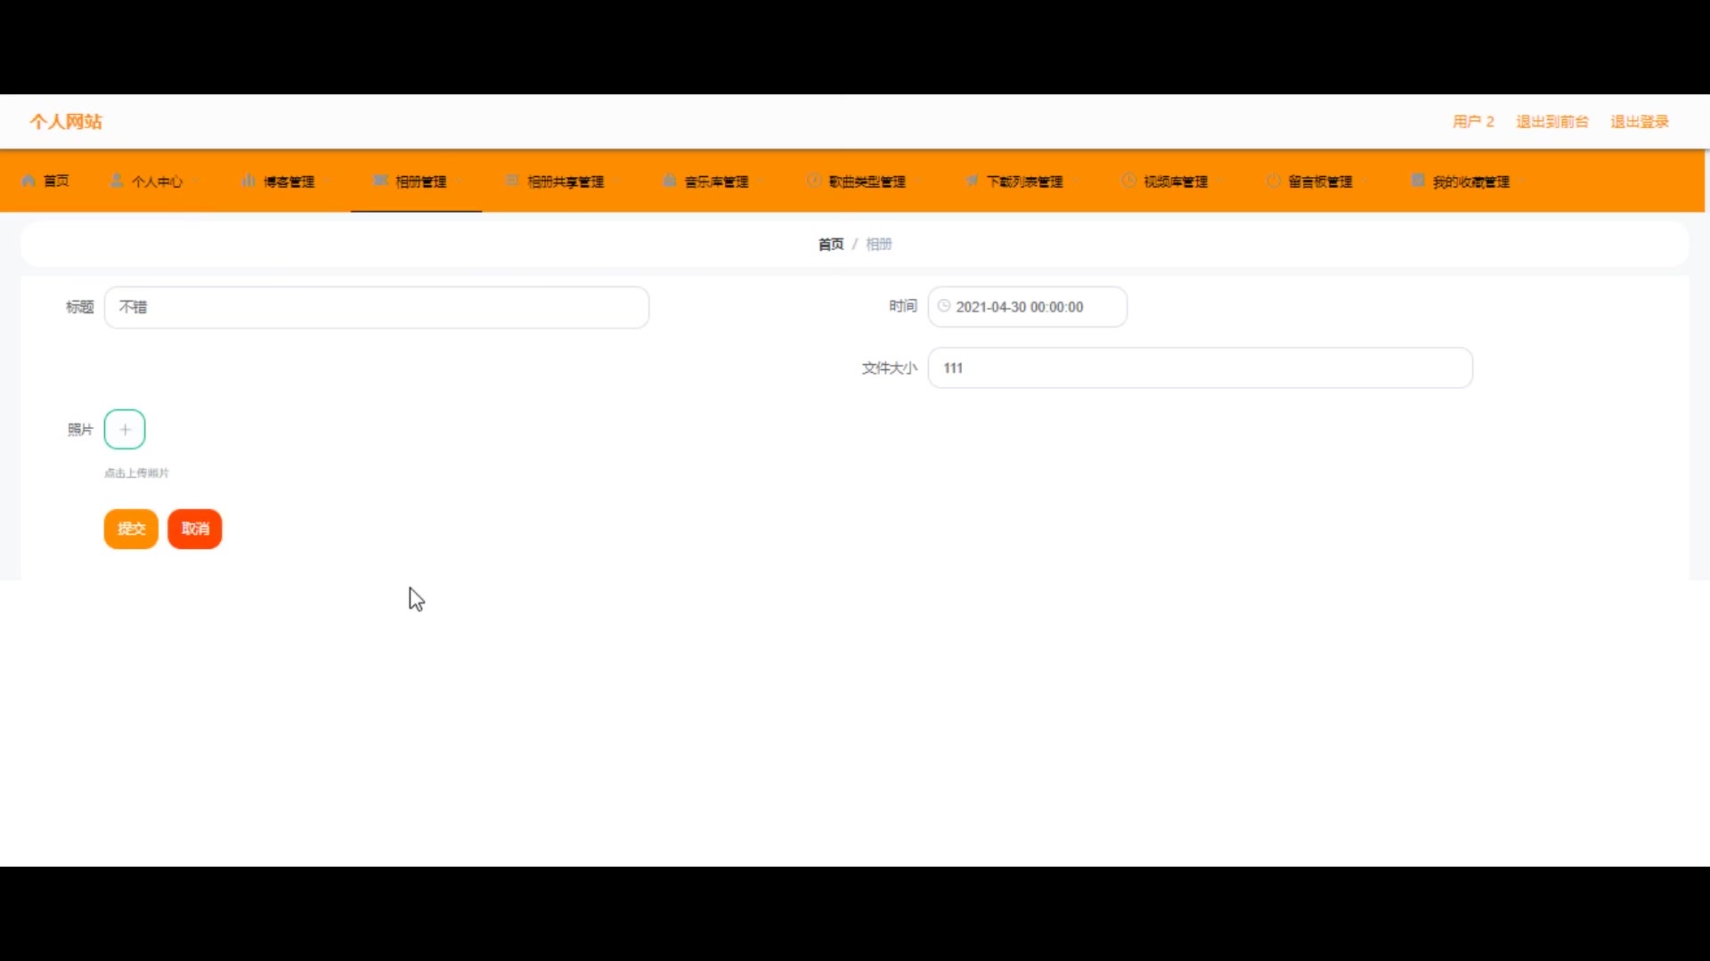Click the clock icon in the 时间 field
This screenshot has width=1710, height=961.
[x=944, y=306]
